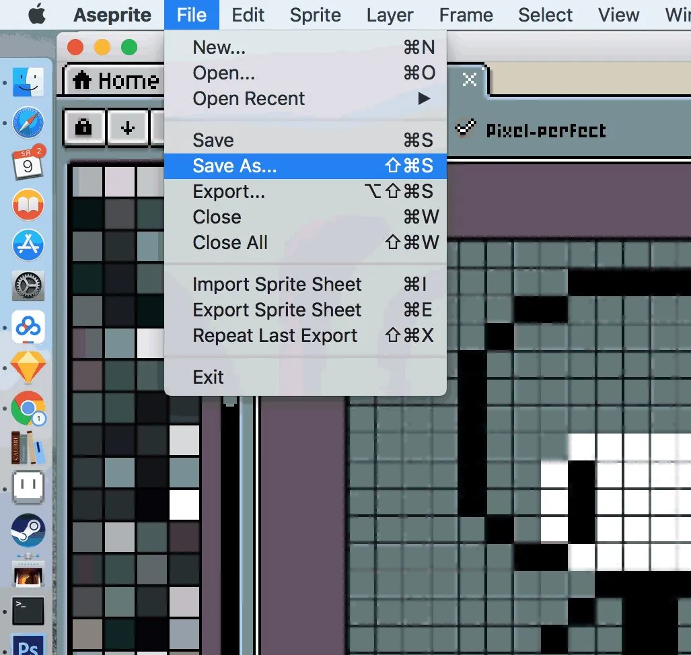
Task: Expand the Open Recent submenu
Action: coord(305,98)
